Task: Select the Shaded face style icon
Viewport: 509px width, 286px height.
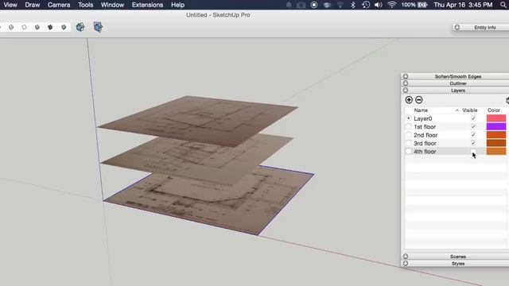Action: [37, 27]
